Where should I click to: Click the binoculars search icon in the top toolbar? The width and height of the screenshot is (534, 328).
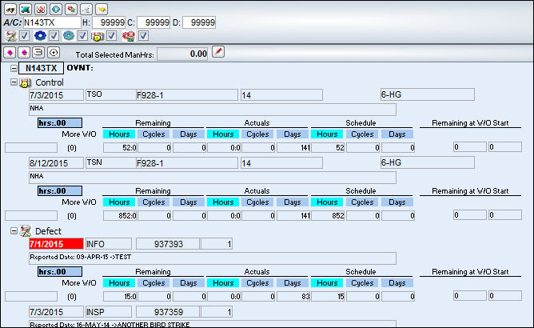(x=10, y=10)
